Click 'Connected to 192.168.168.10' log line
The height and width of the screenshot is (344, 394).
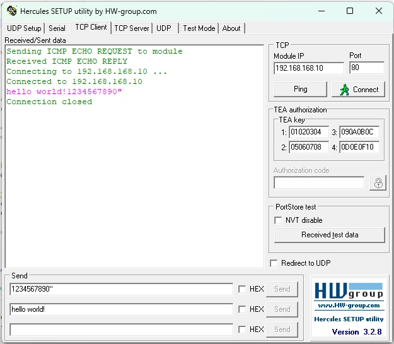pyautogui.click(x=74, y=81)
